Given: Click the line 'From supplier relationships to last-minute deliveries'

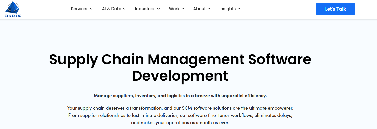Looking at the screenshot, I should 180,115.
